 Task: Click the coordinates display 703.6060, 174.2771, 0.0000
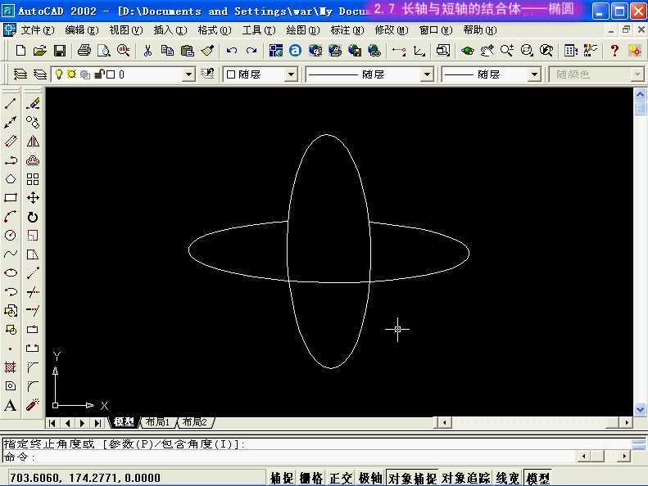tap(84, 478)
